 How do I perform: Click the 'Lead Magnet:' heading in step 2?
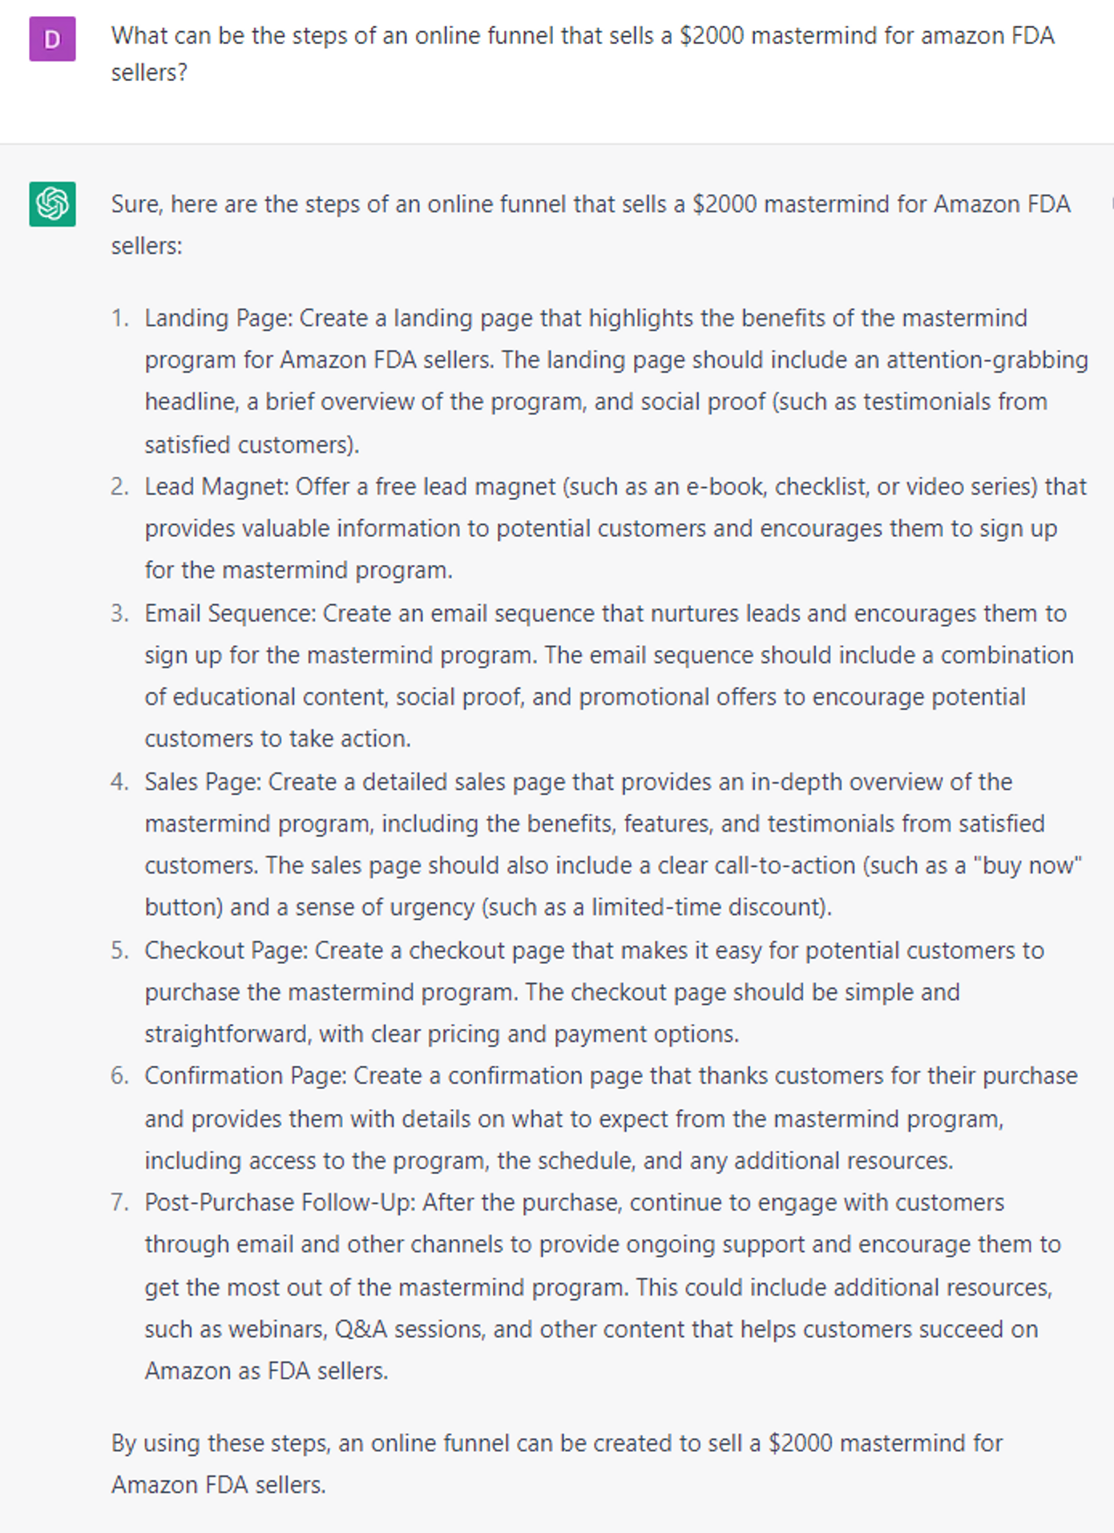click(x=216, y=486)
